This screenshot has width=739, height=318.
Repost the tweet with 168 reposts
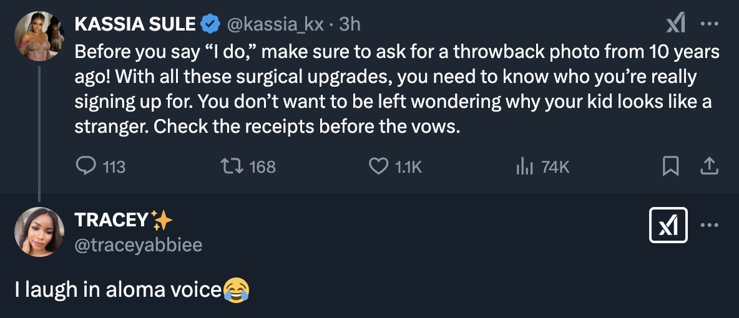coord(232,166)
